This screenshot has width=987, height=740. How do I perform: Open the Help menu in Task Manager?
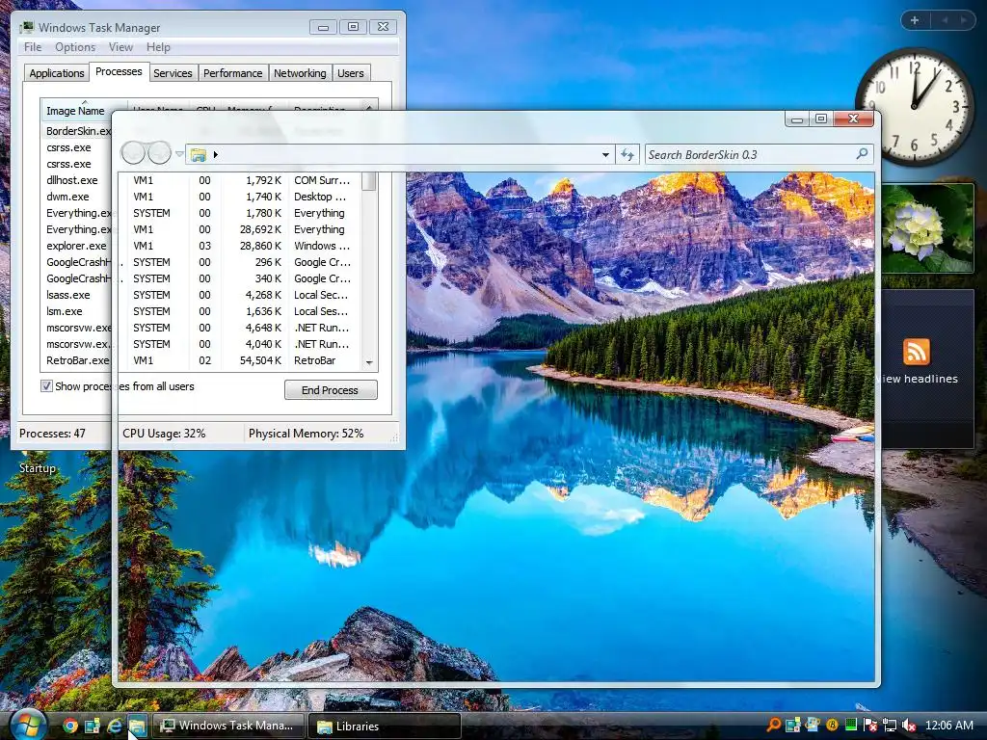158,47
